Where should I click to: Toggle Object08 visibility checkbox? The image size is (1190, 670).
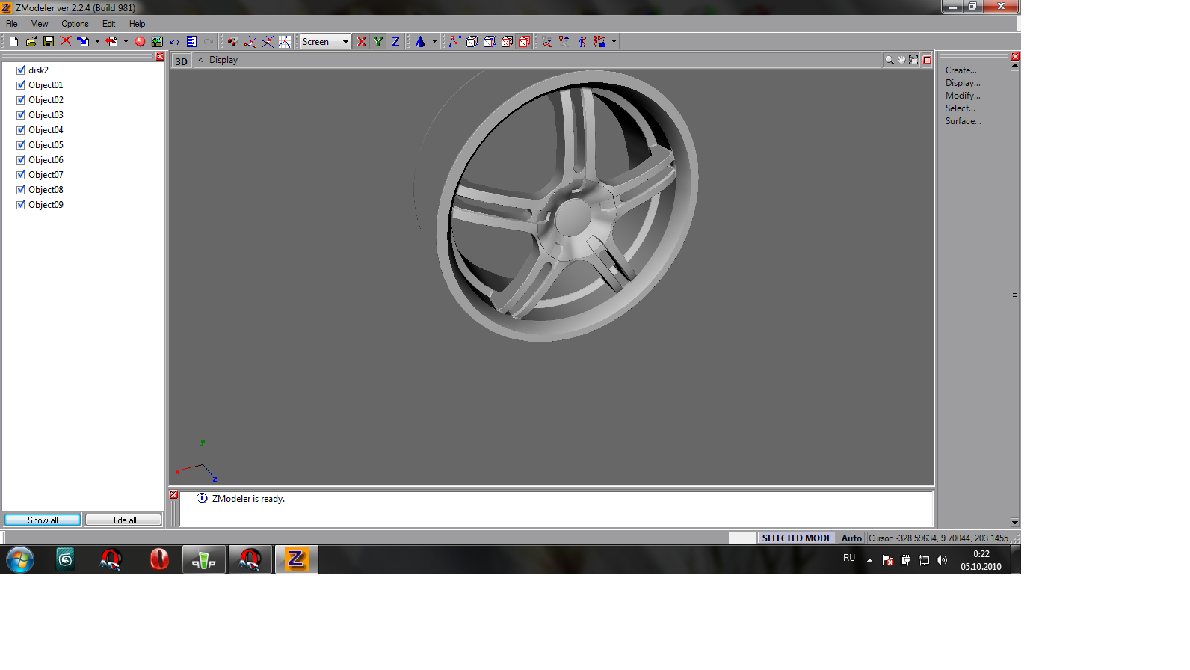(x=21, y=189)
